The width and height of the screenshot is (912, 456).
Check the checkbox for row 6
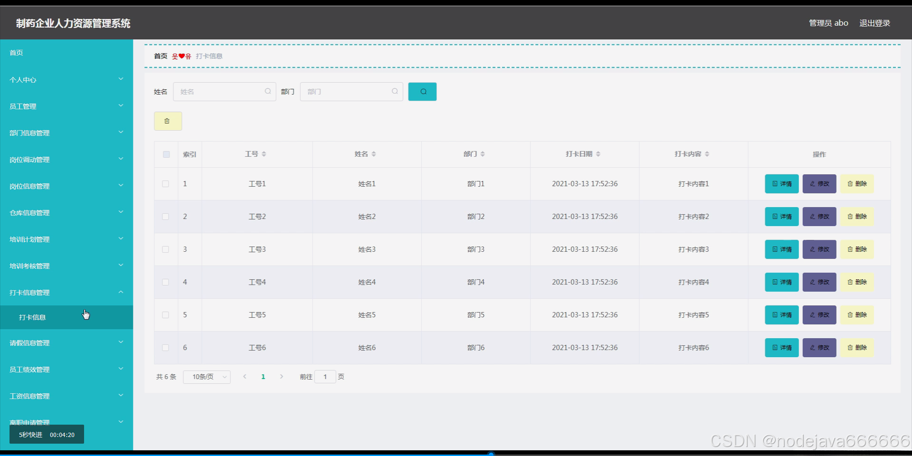[165, 348]
